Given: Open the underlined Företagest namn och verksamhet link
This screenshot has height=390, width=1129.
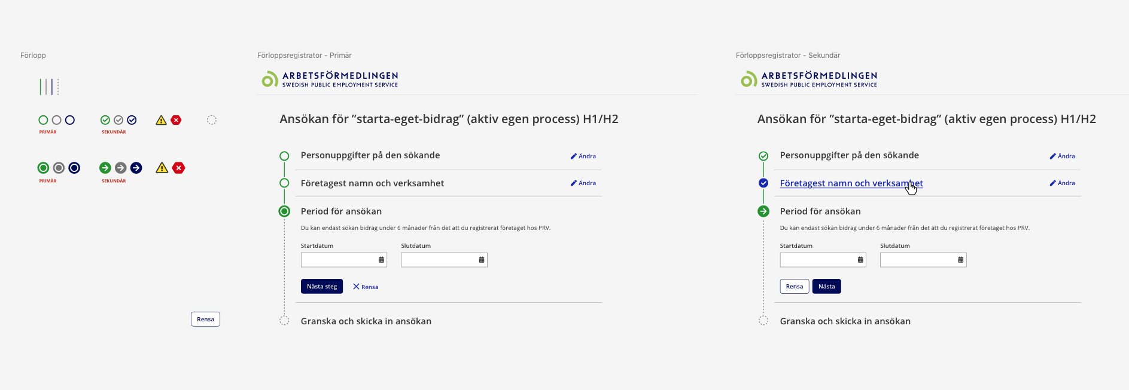Looking at the screenshot, I should 851,183.
